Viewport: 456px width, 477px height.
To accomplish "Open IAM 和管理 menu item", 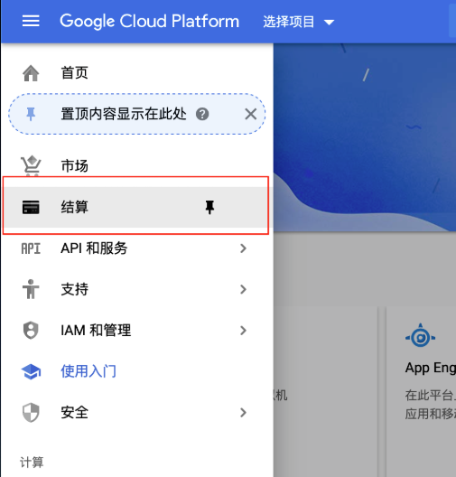I will (137, 331).
